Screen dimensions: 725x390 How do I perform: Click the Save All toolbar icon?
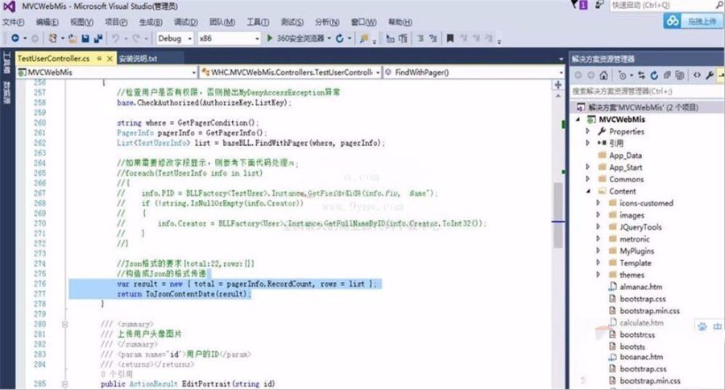97,39
